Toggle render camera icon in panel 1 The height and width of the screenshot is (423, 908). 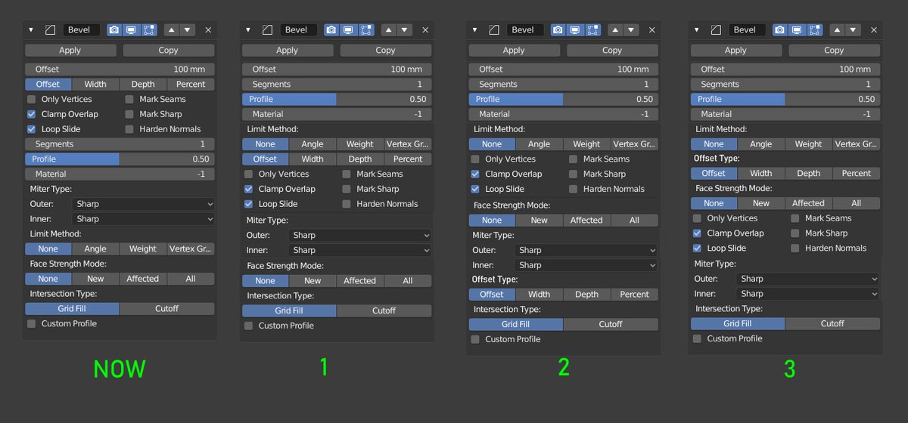[331, 30]
